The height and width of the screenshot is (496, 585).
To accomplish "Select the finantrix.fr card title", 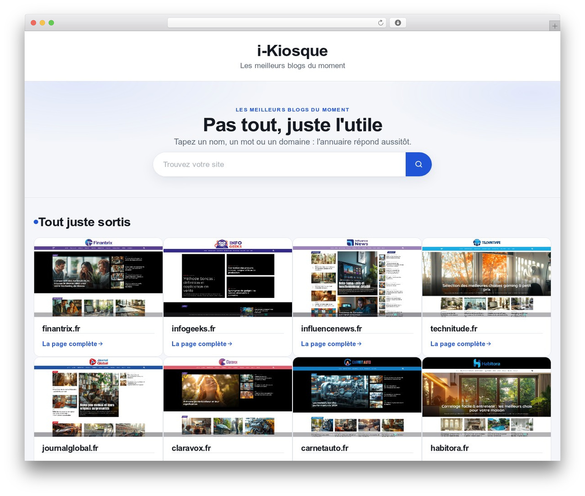I will pos(61,329).
